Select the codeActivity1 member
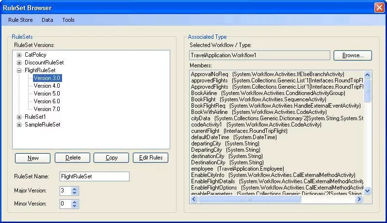Viewport: 387px width, 223px height. point(256,125)
